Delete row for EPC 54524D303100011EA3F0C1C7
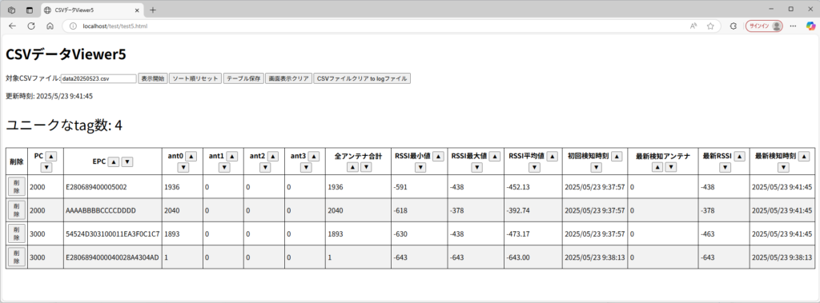 pyautogui.click(x=16, y=233)
